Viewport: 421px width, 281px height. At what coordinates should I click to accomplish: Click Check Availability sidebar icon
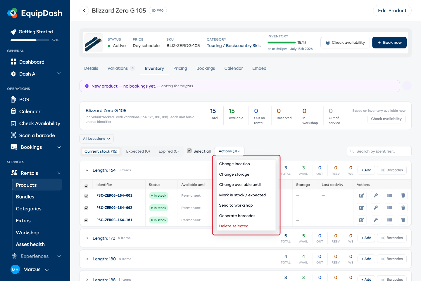click(13, 123)
